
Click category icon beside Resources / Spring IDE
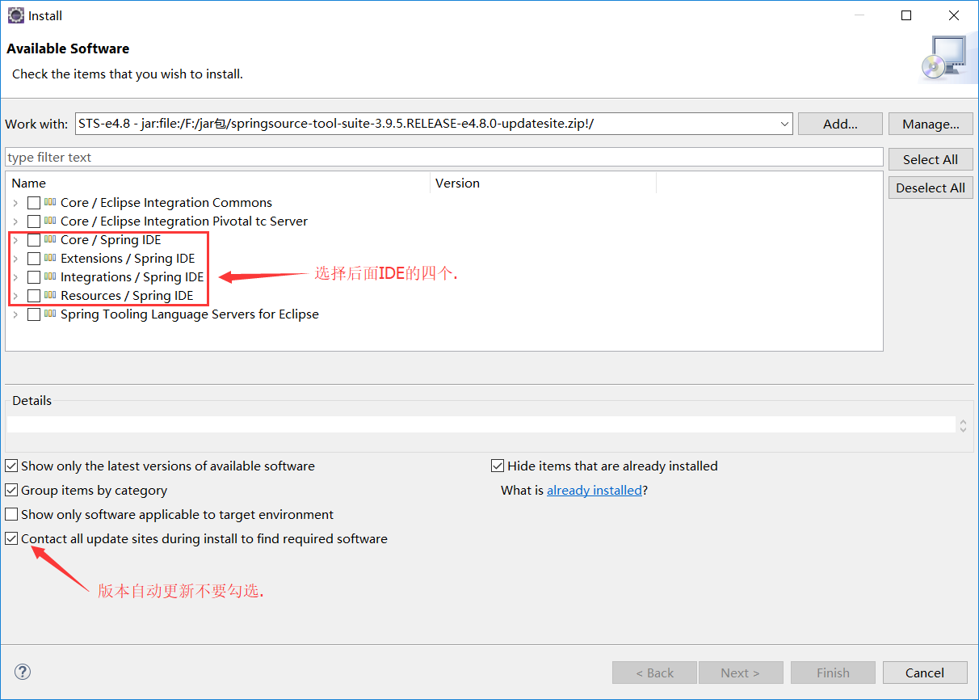coord(50,296)
